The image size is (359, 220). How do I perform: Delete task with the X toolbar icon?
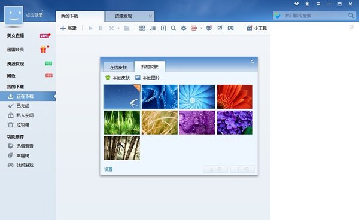click(x=111, y=28)
